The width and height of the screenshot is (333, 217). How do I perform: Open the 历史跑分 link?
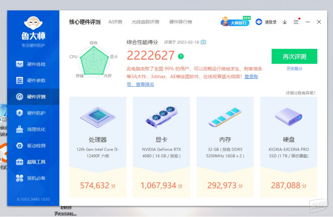tap(294, 69)
